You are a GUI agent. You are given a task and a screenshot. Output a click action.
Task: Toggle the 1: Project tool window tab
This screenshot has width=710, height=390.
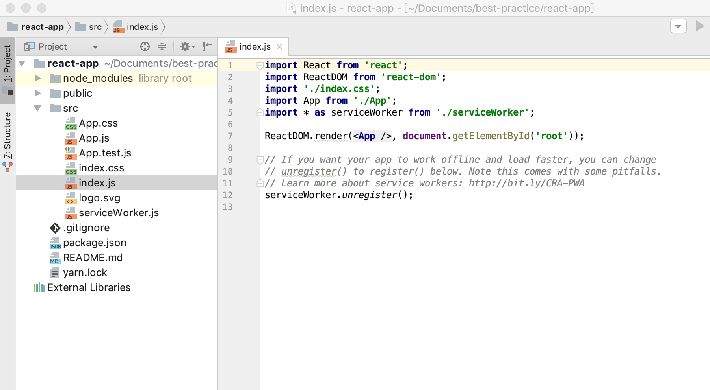click(7, 71)
